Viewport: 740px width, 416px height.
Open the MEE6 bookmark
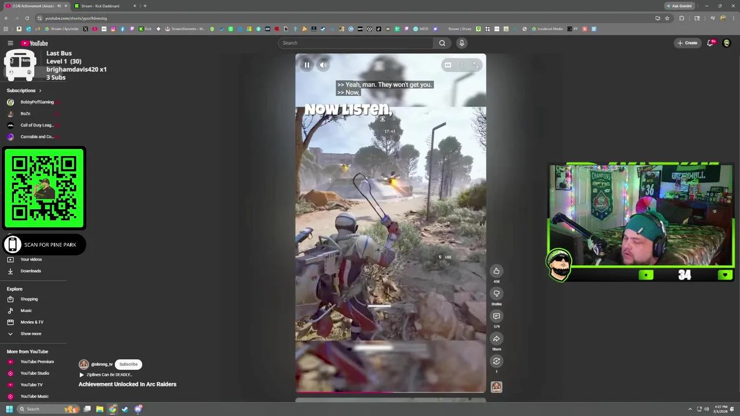coord(421,29)
